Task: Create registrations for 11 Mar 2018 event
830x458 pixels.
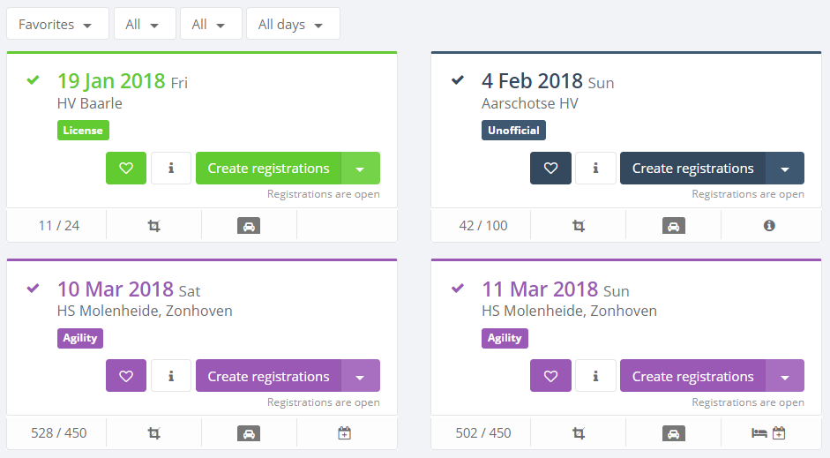Action: click(x=692, y=376)
